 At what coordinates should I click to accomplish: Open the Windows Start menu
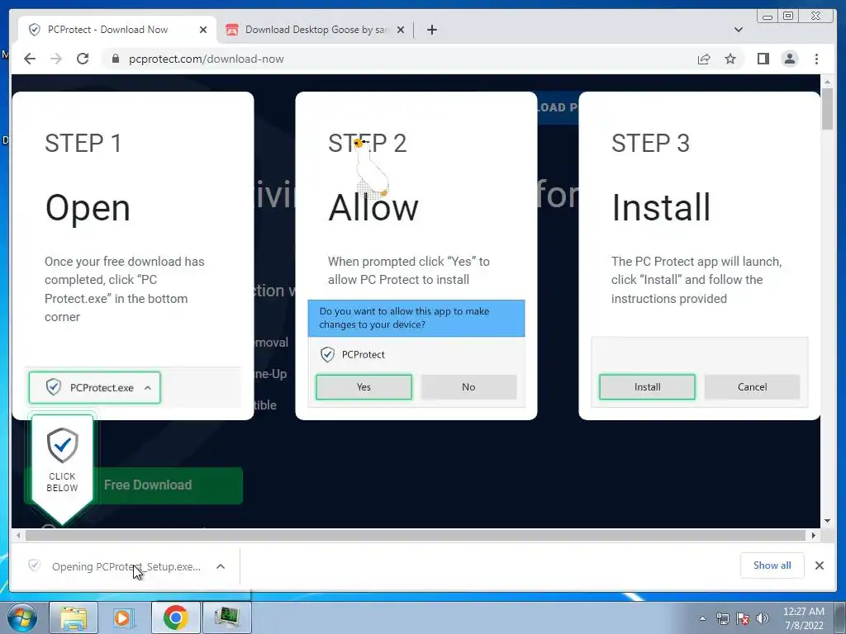[x=21, y=617]
